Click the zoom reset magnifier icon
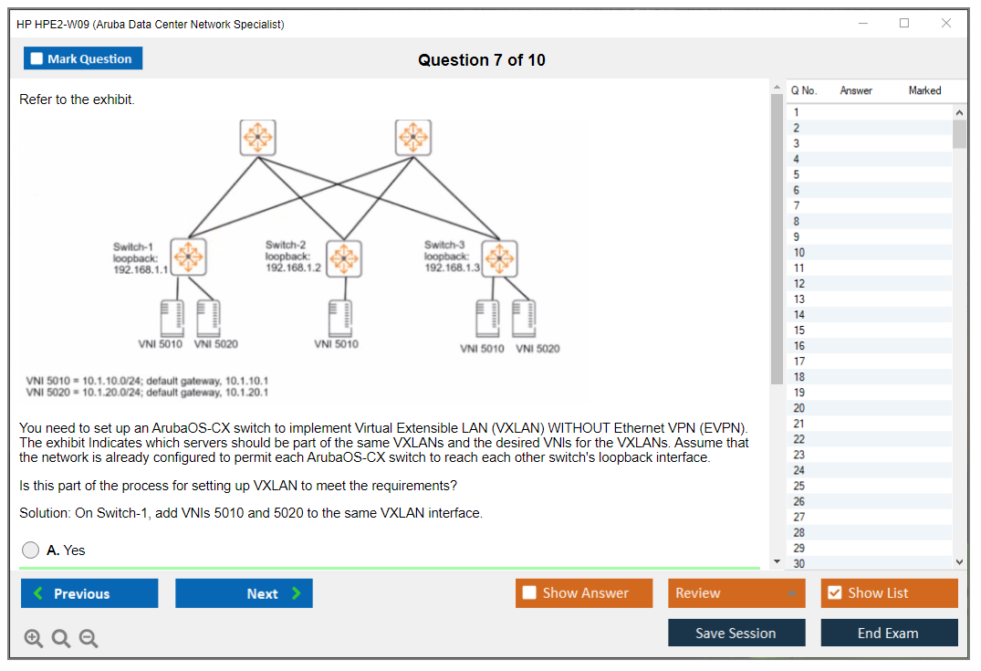The height and width of the screenshot is (671, 981). click(x=61, y=639)
